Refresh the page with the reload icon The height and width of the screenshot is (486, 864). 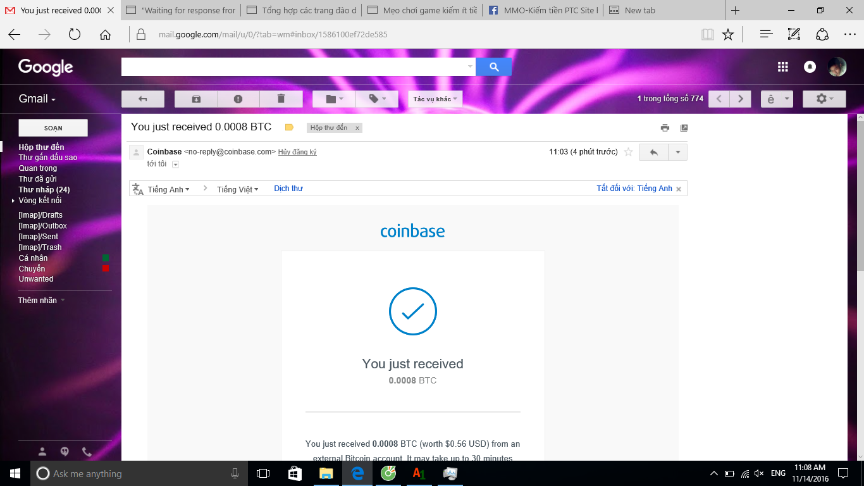75,35
